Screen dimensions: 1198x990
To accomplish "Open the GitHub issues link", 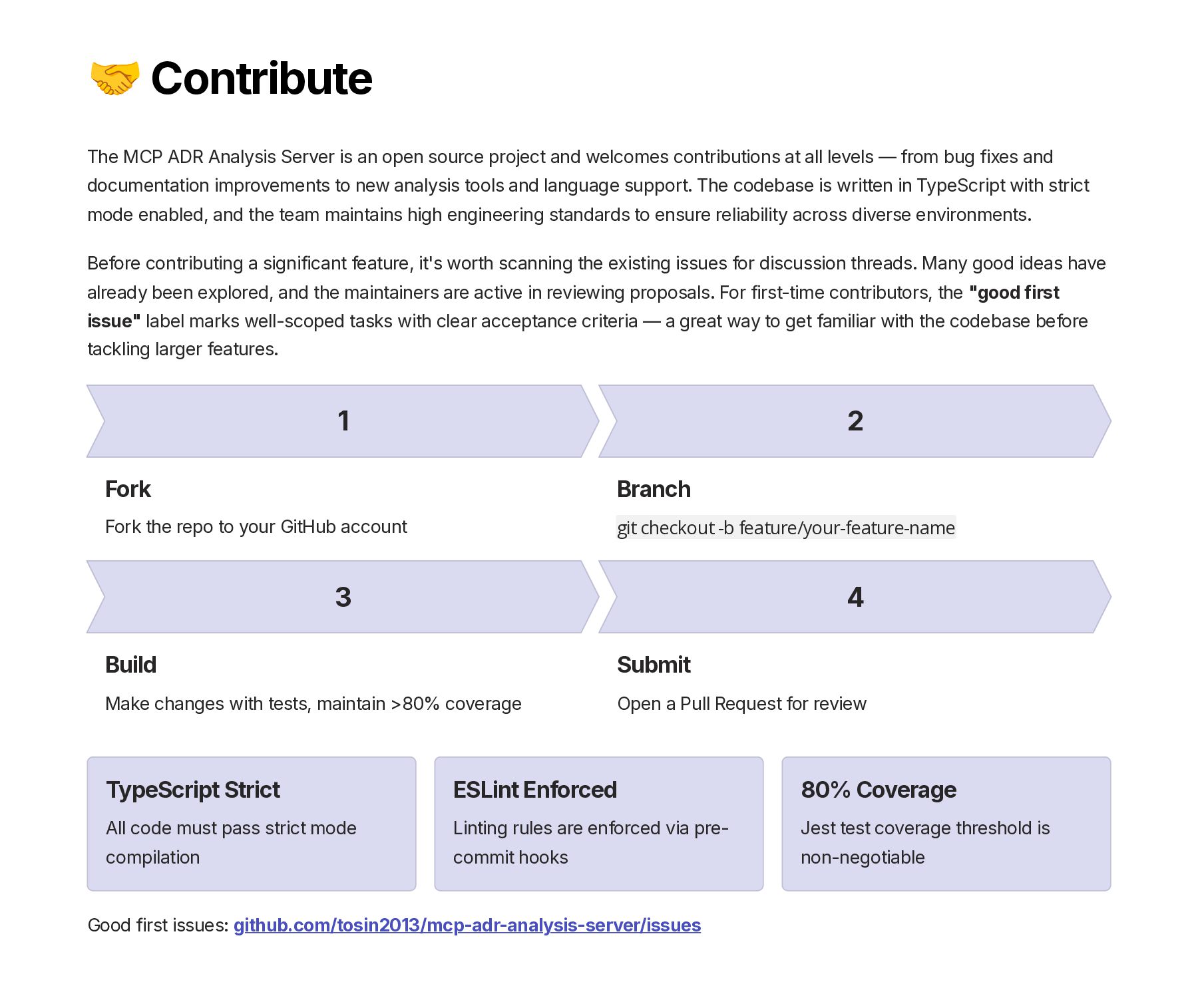I will coord(467,925).
